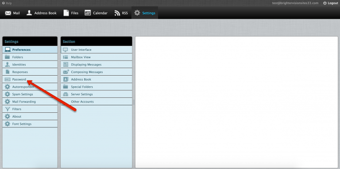
Task: Open Identities in the Settings list
Action: [30, 64]
